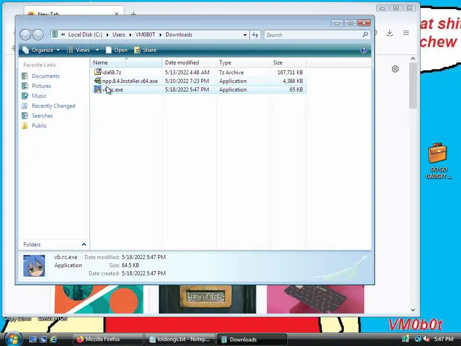Open the Help question mark icon
The width and height of the screenshot is (461, 346).
(364, 50)
